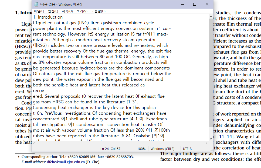Close the Notepad window
Viewport: 261px width, 168px height.
click(207, 4)
